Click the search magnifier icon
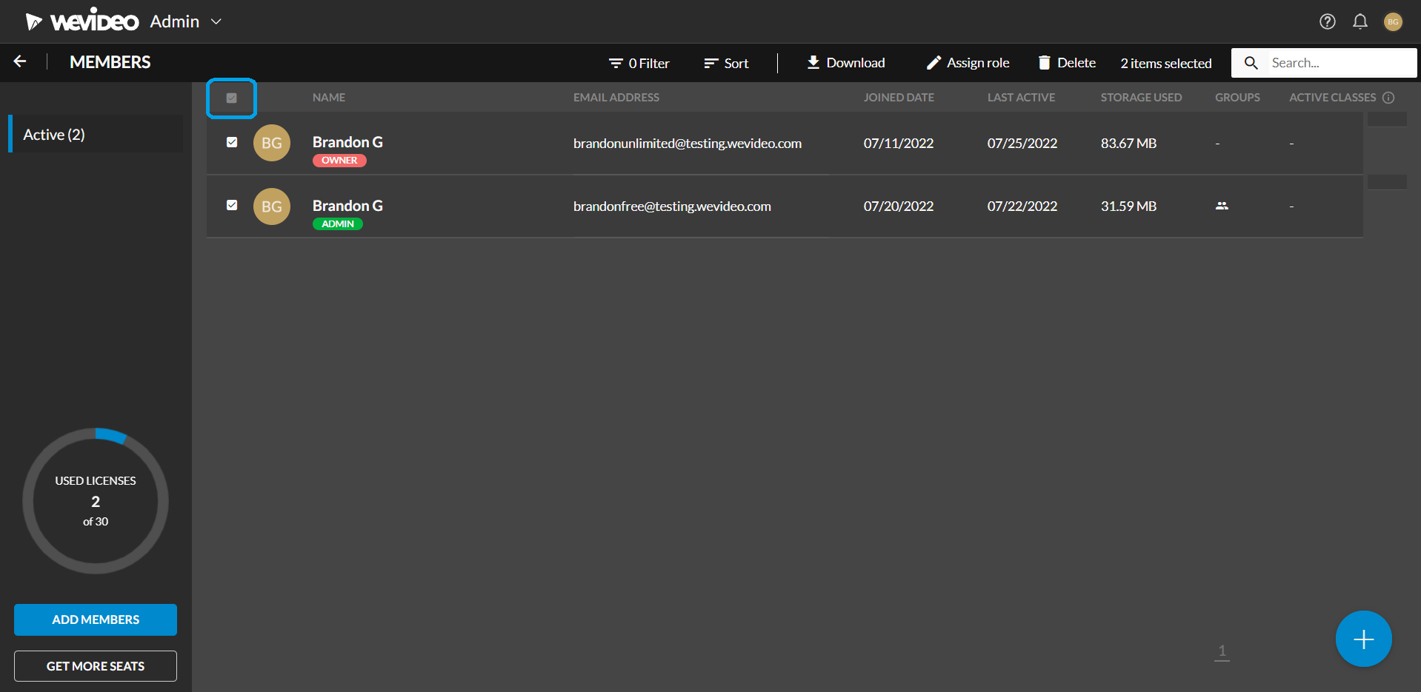The height and width of the screenshot is (692, 1421). 1251,63
